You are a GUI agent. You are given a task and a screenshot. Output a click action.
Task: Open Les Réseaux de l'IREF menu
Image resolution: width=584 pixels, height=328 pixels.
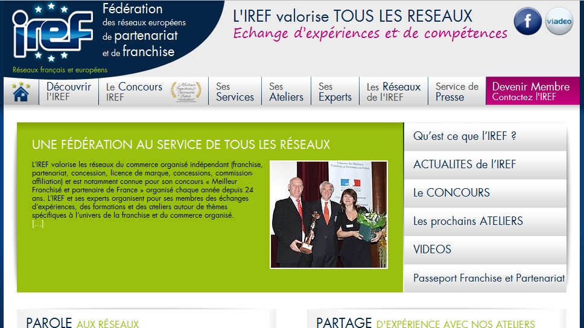[393, 92]
